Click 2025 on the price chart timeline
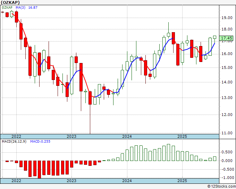This screenshot has width=236, height=189. click(182, 136)
